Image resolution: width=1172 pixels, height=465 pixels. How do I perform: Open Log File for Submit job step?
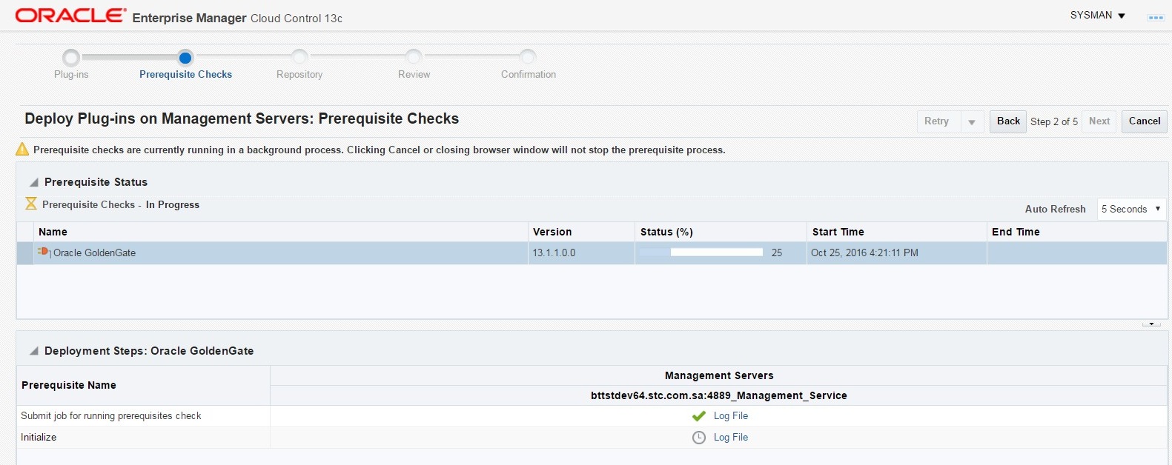coord(731,416)
